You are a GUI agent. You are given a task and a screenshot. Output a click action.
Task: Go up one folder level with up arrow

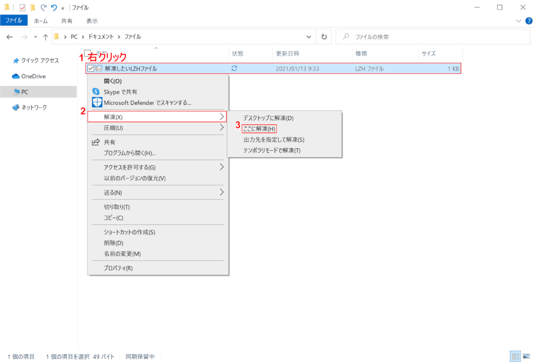pos(45,37)
